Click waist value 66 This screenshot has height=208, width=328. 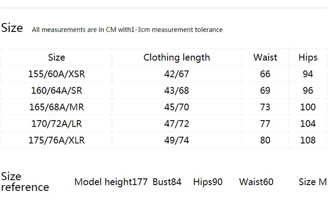click(x=265, y=74)
